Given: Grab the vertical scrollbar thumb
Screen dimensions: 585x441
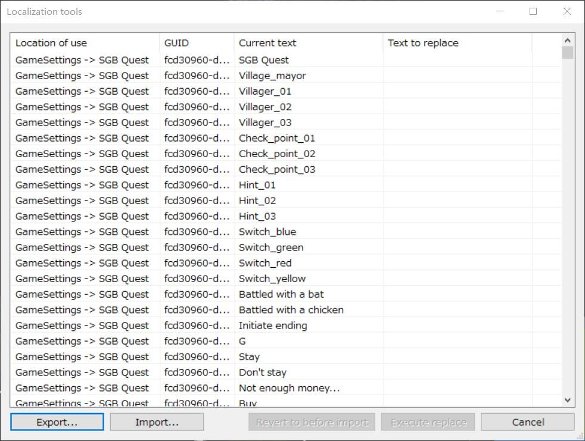Looking at the screenshot, I should [x=568, y=52].
